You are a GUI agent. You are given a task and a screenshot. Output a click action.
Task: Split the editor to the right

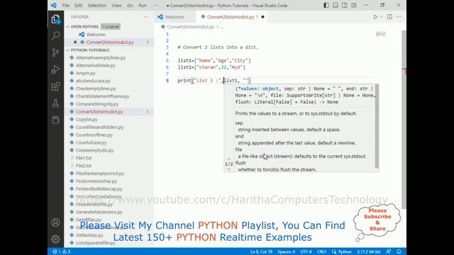pyautogui.click(x=389, y=17)
